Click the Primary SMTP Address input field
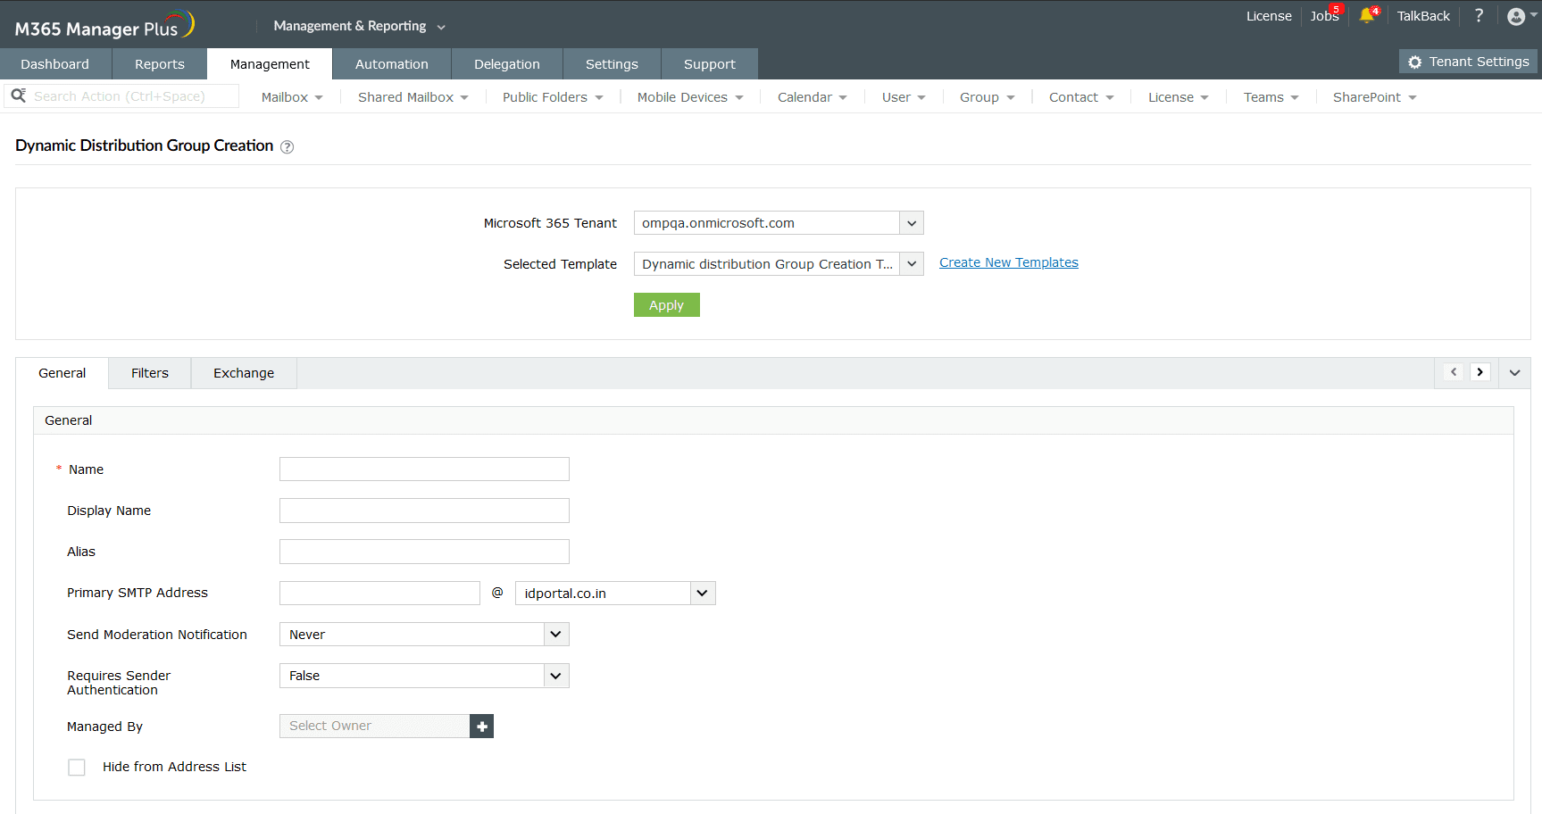The image size is (1542, 814). pos(379,594)
